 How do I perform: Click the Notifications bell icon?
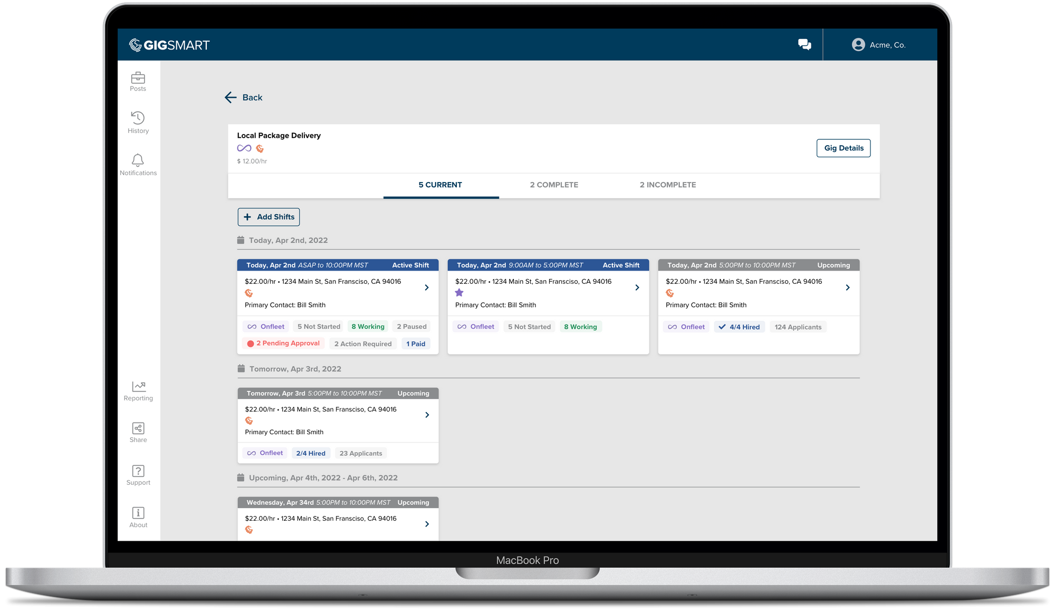pyautogui.click(x=138, y=160)
